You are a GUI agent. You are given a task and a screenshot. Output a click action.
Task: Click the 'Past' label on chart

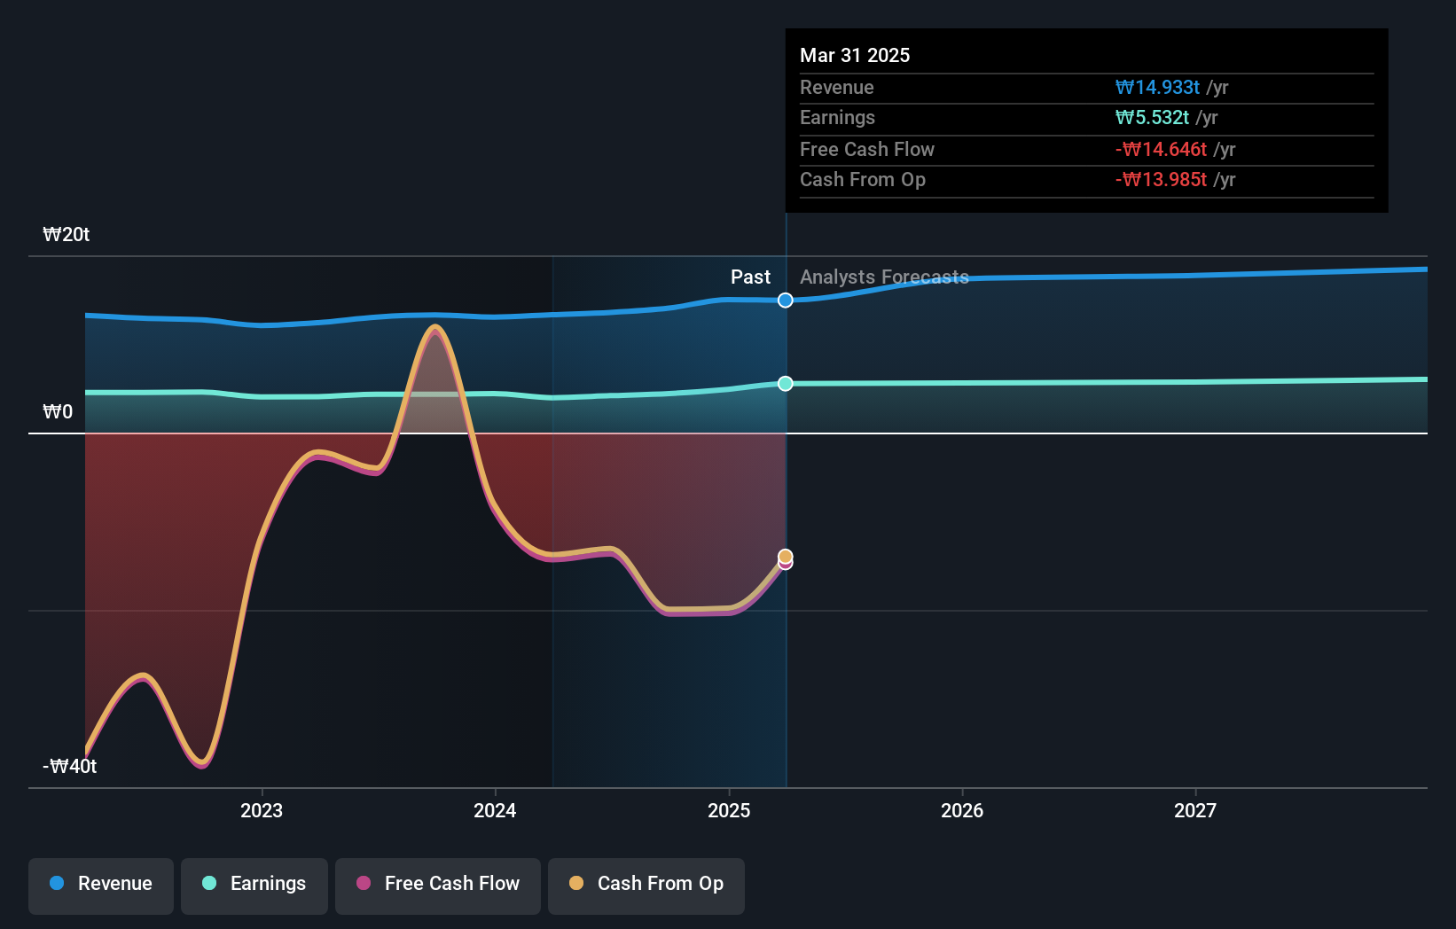pyautogui.click(x=750, y=277)
